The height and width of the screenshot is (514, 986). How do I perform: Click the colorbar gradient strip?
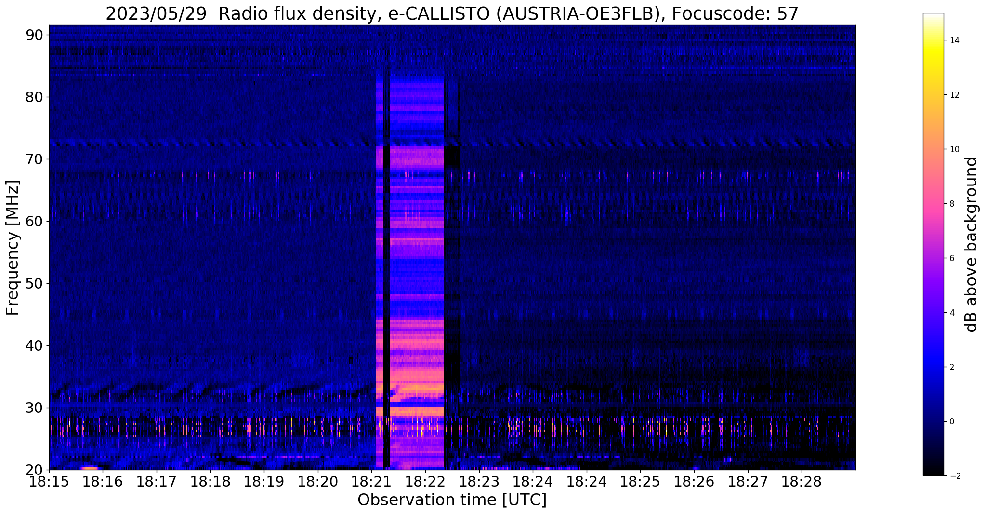tap(933, 245)
